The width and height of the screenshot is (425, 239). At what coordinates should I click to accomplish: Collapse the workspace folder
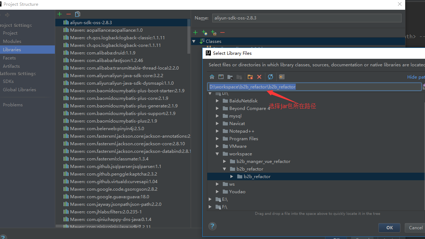click(217, 154)
